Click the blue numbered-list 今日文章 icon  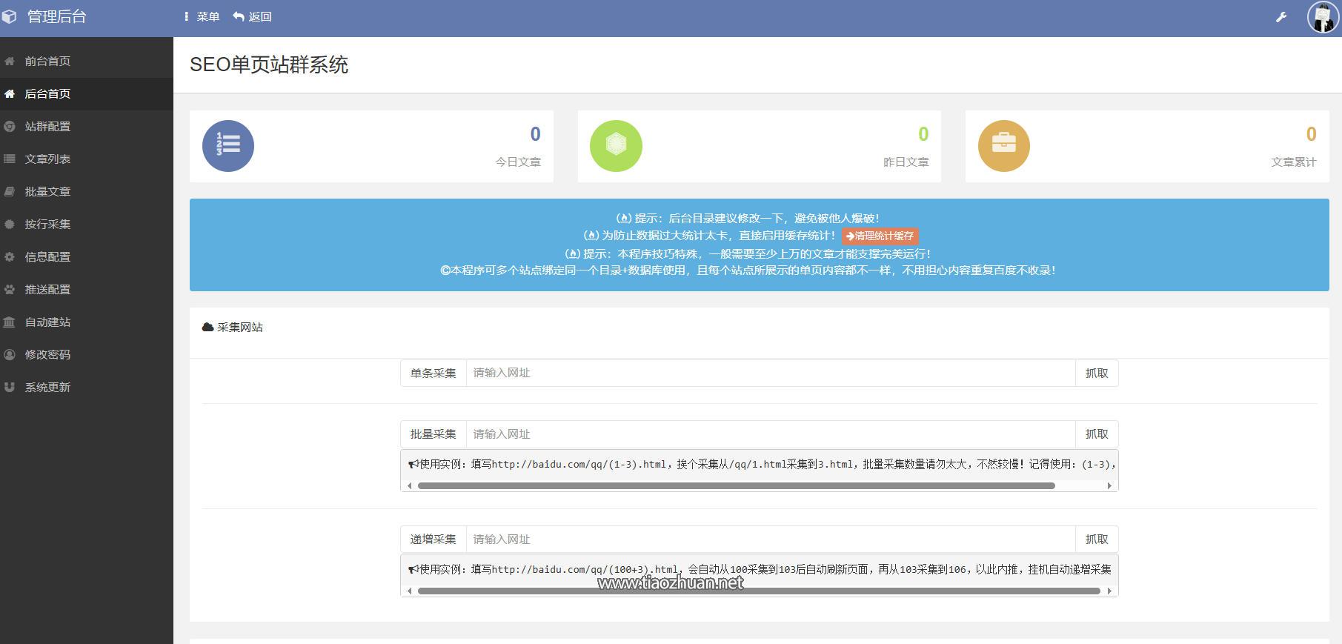click(228, 146)
